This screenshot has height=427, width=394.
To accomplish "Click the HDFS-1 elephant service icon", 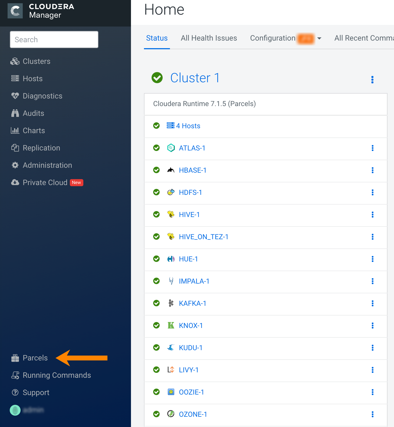I will [171, 192].
